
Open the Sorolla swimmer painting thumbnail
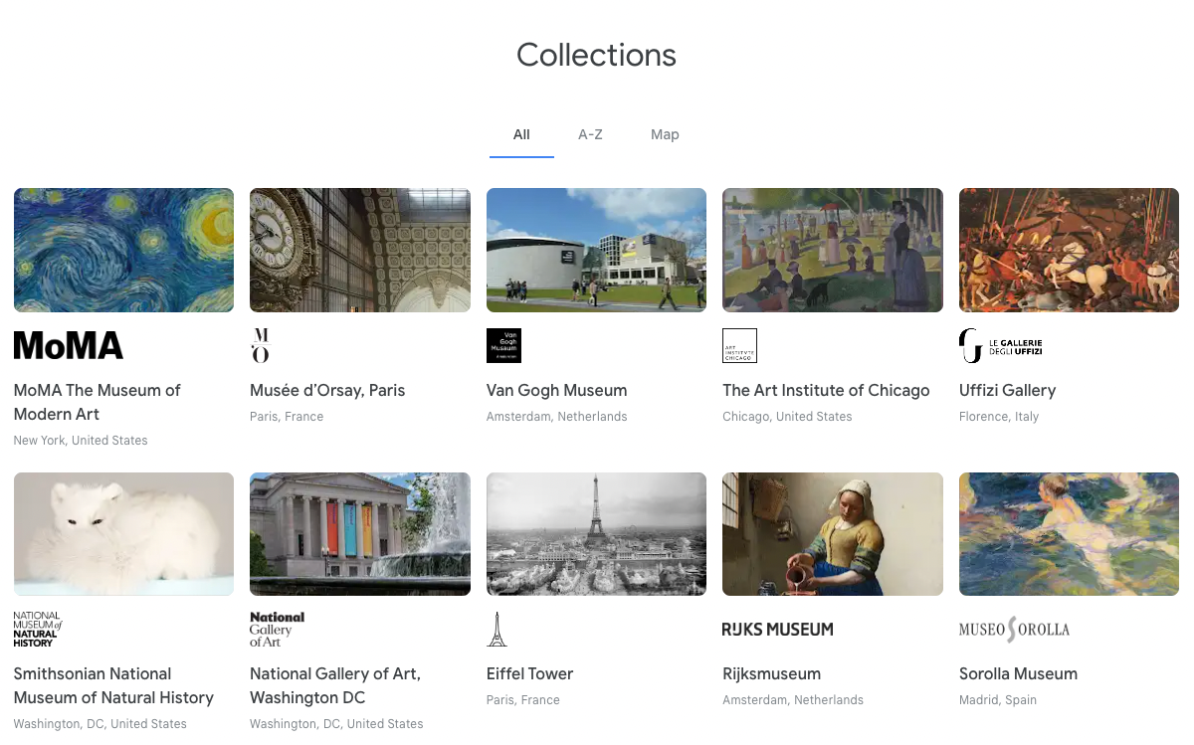[x=1069, y=534]
